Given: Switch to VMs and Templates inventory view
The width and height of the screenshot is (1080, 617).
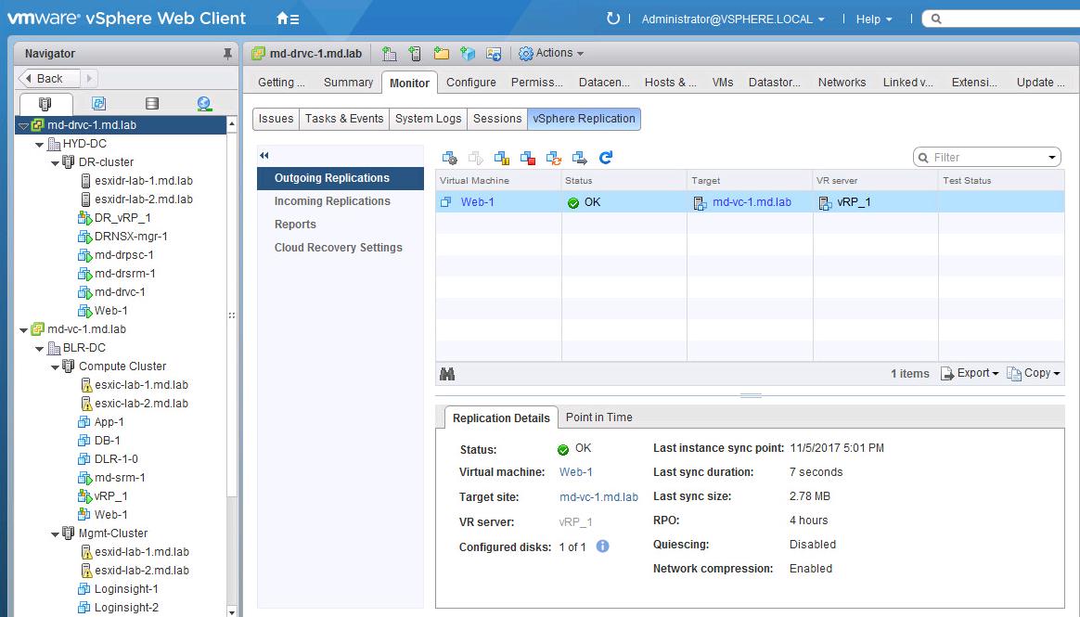Looking at the screenshot, I should 98,103.
